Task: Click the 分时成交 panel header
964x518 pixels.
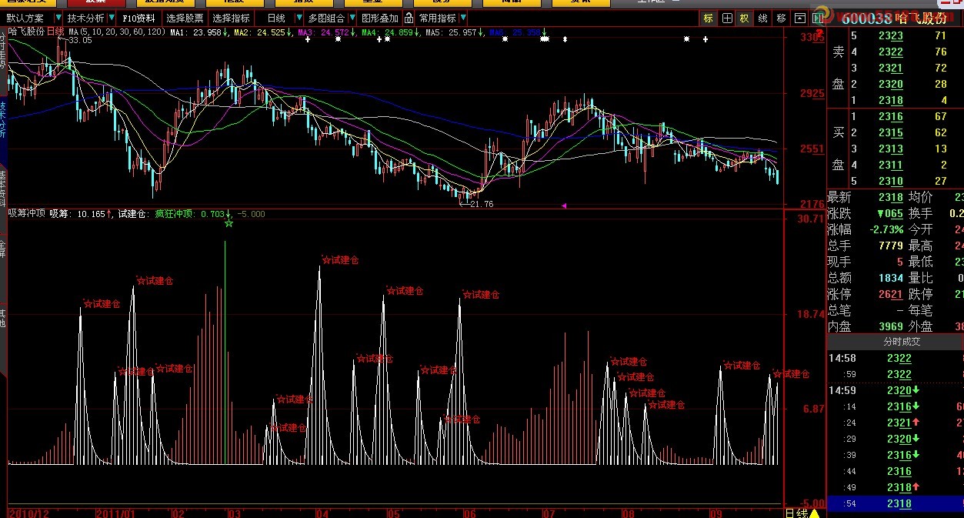Action: [x=895, y=341]
